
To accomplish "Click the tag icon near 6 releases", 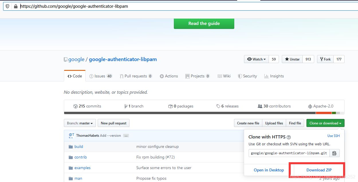I will click(218, 106).
